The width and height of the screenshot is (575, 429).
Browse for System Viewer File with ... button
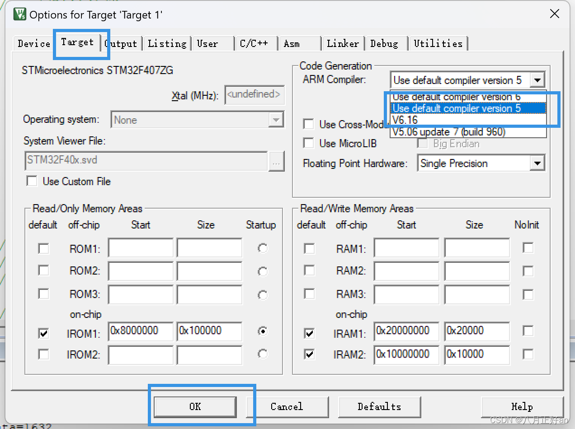tap(276, 161)
